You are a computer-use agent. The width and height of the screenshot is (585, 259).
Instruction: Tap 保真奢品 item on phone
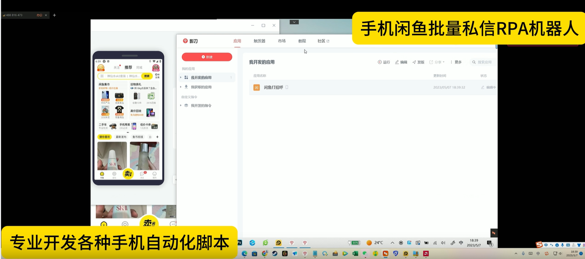[x=119, y=97]
